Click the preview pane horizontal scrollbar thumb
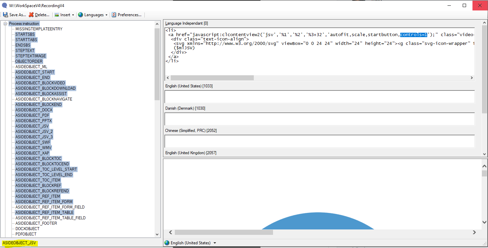The image size is (488, 248). (x=224, y=232)
